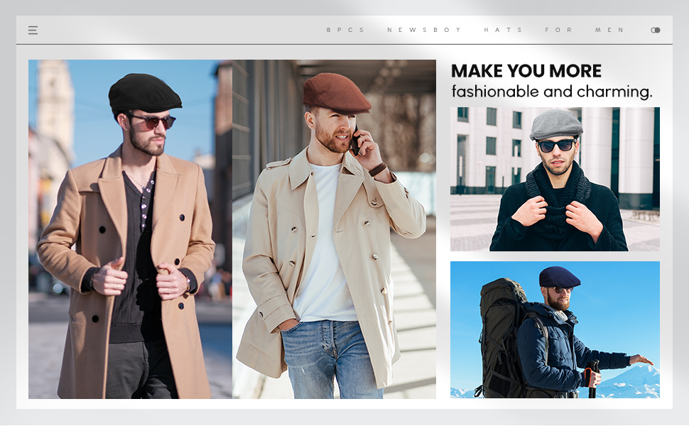Click the "NEWSBOY" header text
689x426 pixels.
click(x=423, y=30)
